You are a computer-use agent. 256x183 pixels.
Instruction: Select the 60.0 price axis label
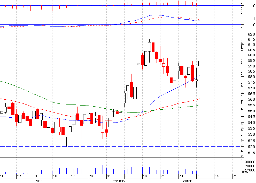pyautogui.click(x=251, y=55)
